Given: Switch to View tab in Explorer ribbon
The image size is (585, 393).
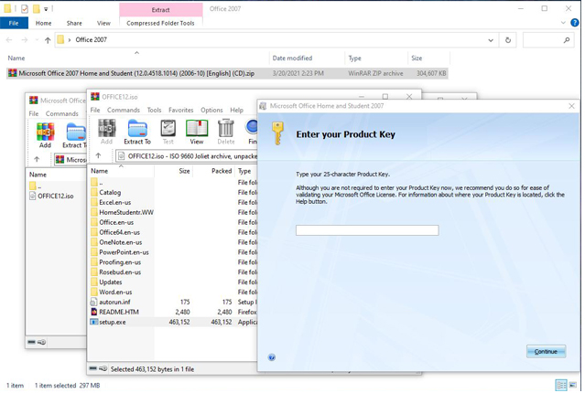Looking at the screenshot, I should (x=103, y=23).
